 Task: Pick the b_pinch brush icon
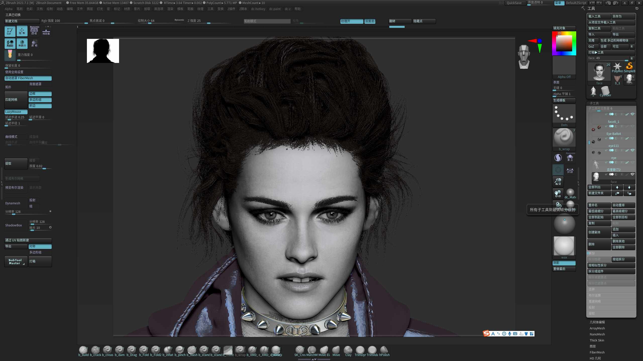pyautogui.click(x=180, y=351)
